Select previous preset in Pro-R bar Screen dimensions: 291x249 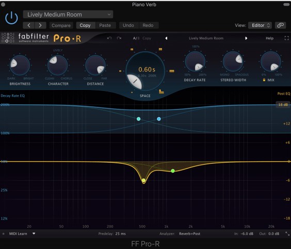pos(166,38)
